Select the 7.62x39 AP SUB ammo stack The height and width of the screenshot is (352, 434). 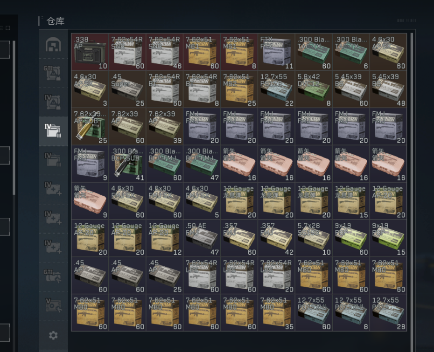(x=90, y=126)
